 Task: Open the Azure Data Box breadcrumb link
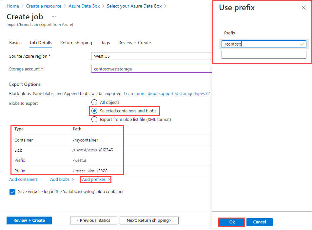84,6
